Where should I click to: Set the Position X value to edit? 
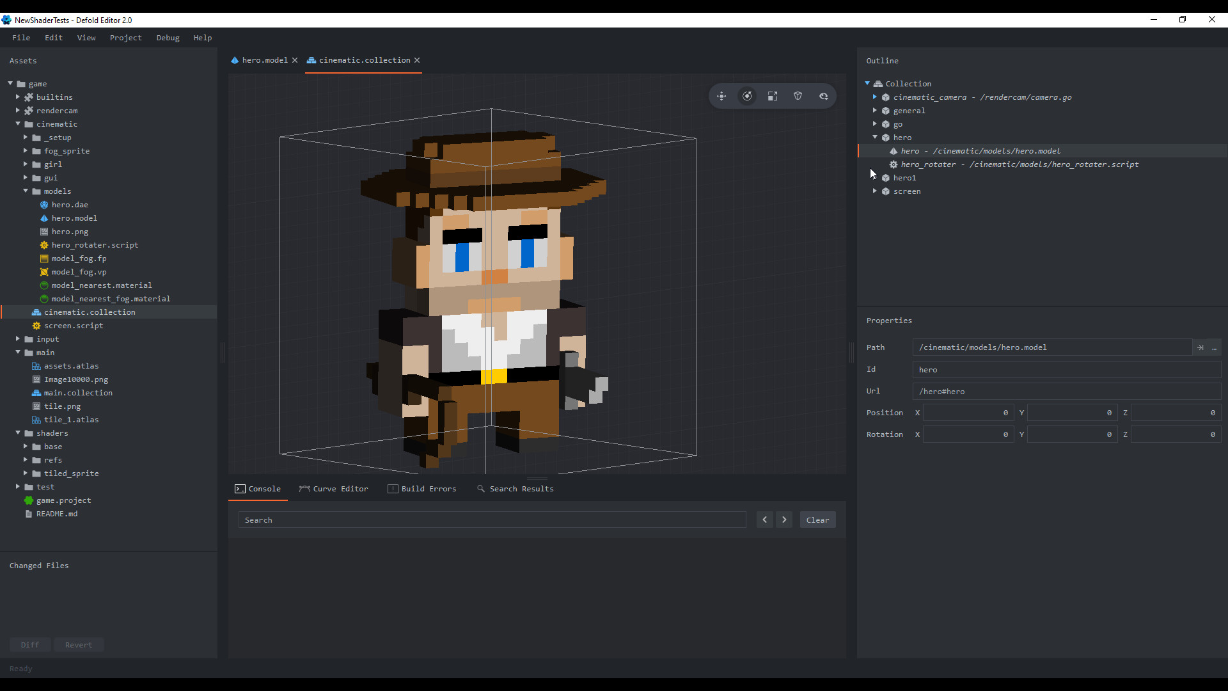(x=968, y=413)
